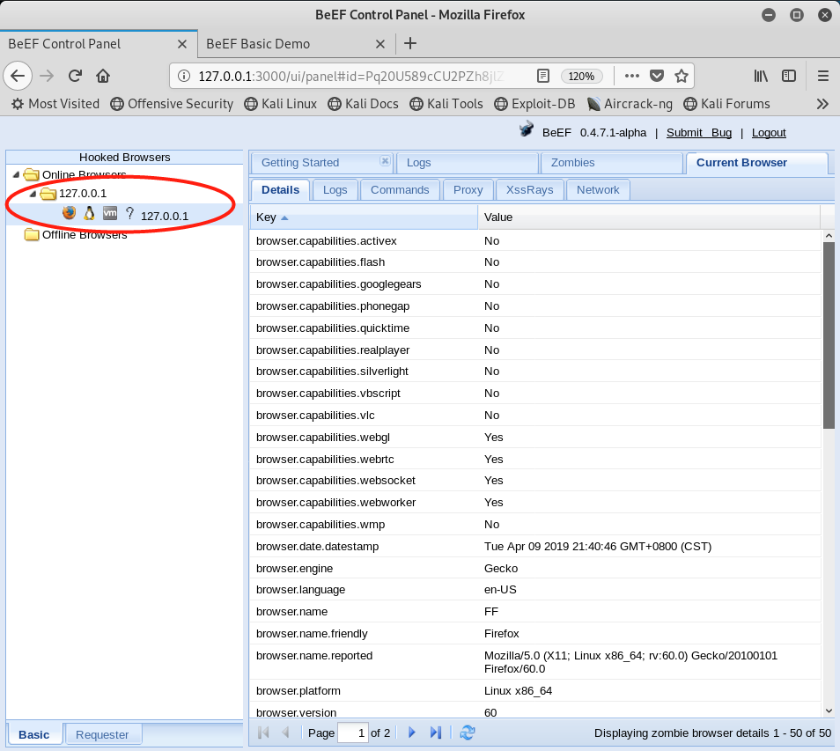Select the Current Browser tab
Viewport: 840px width, 751px height.
click(757, 163)
